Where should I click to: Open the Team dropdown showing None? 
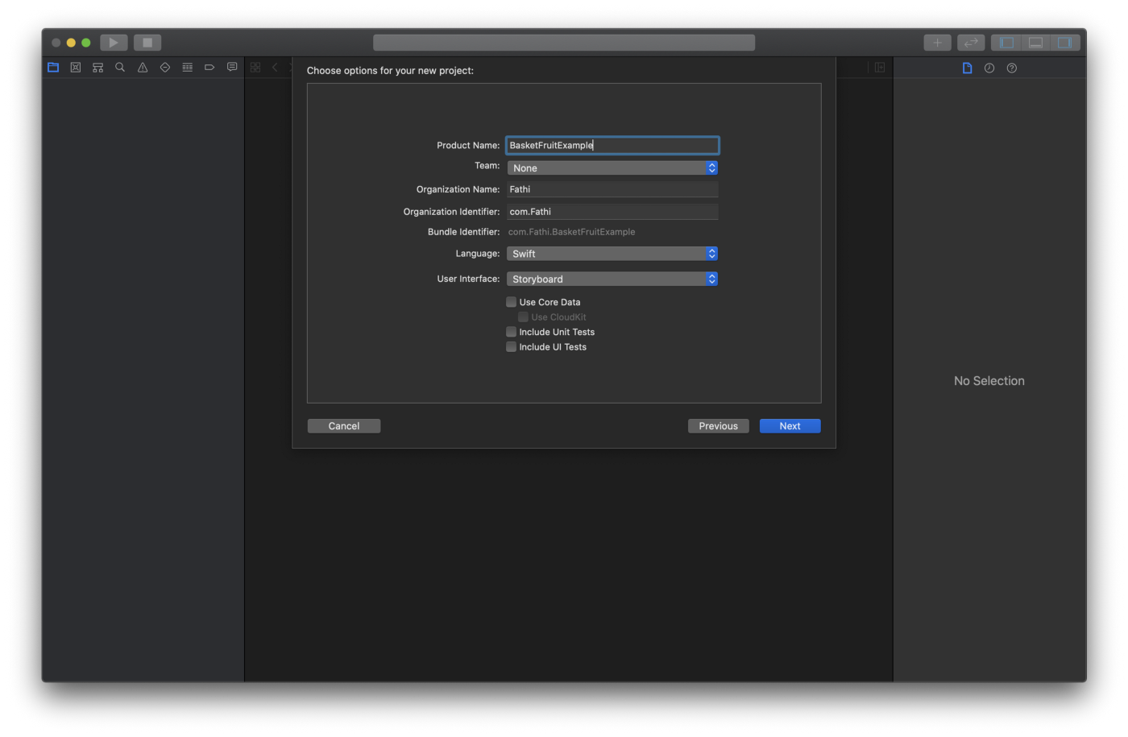(612, 168)
